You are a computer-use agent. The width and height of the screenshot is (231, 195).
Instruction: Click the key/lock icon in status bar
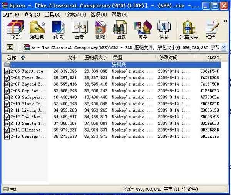pos(13,189)
